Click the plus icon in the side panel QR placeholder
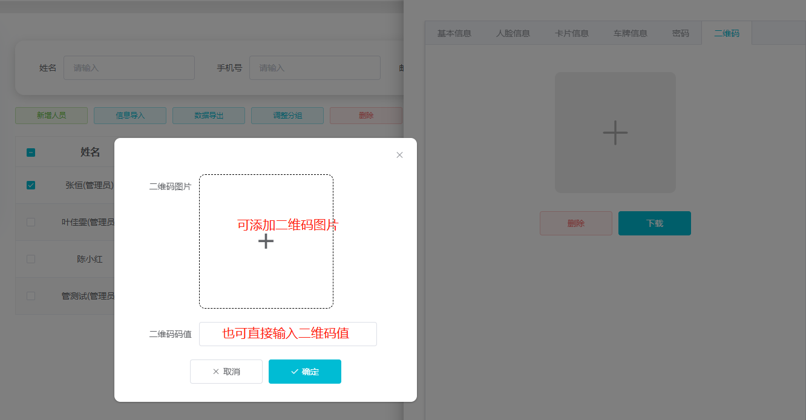 pos(615,133)
